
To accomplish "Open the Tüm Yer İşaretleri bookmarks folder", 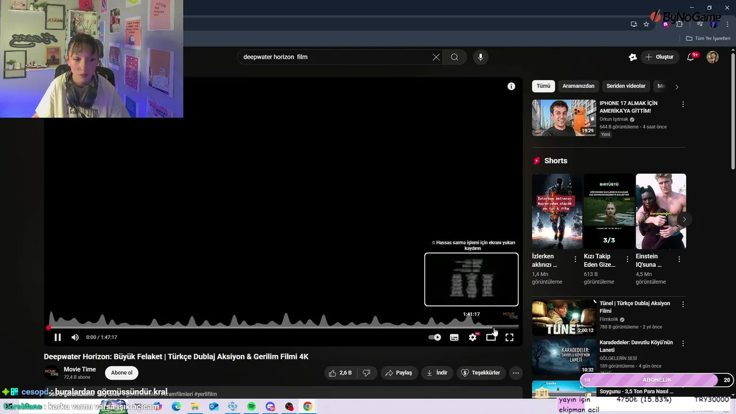I will click(708, 39).
